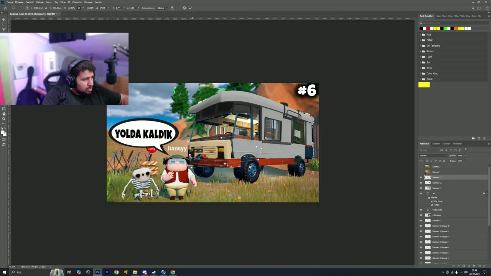This screenshot has height=276, width=491.
Task: Open the Filtre menu
Action: (63, 2)
